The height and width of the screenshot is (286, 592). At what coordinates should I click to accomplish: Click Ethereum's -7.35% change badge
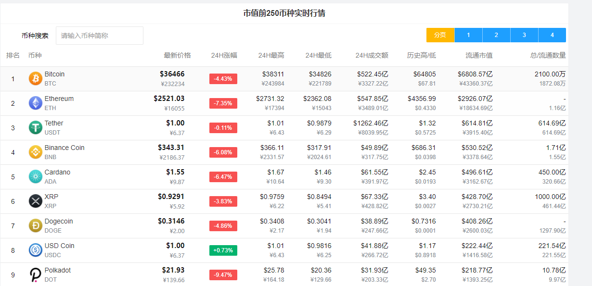click(x=223, y=103)
